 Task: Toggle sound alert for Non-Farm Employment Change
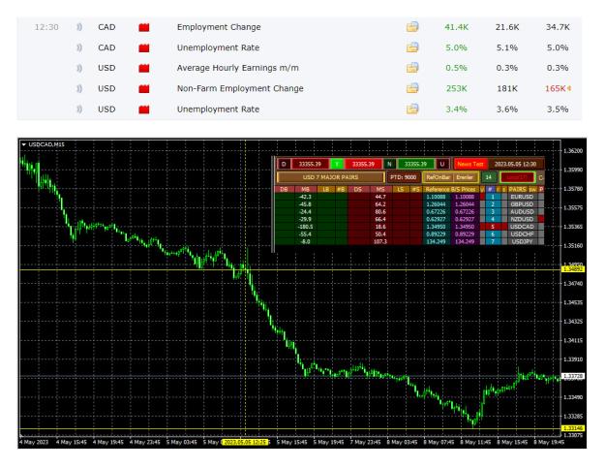(x=79, y=88)
